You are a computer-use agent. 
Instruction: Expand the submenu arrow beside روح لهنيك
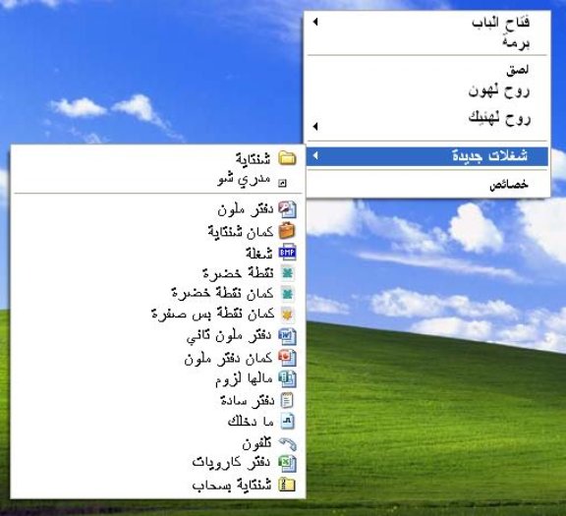click(x=315, y=127)
